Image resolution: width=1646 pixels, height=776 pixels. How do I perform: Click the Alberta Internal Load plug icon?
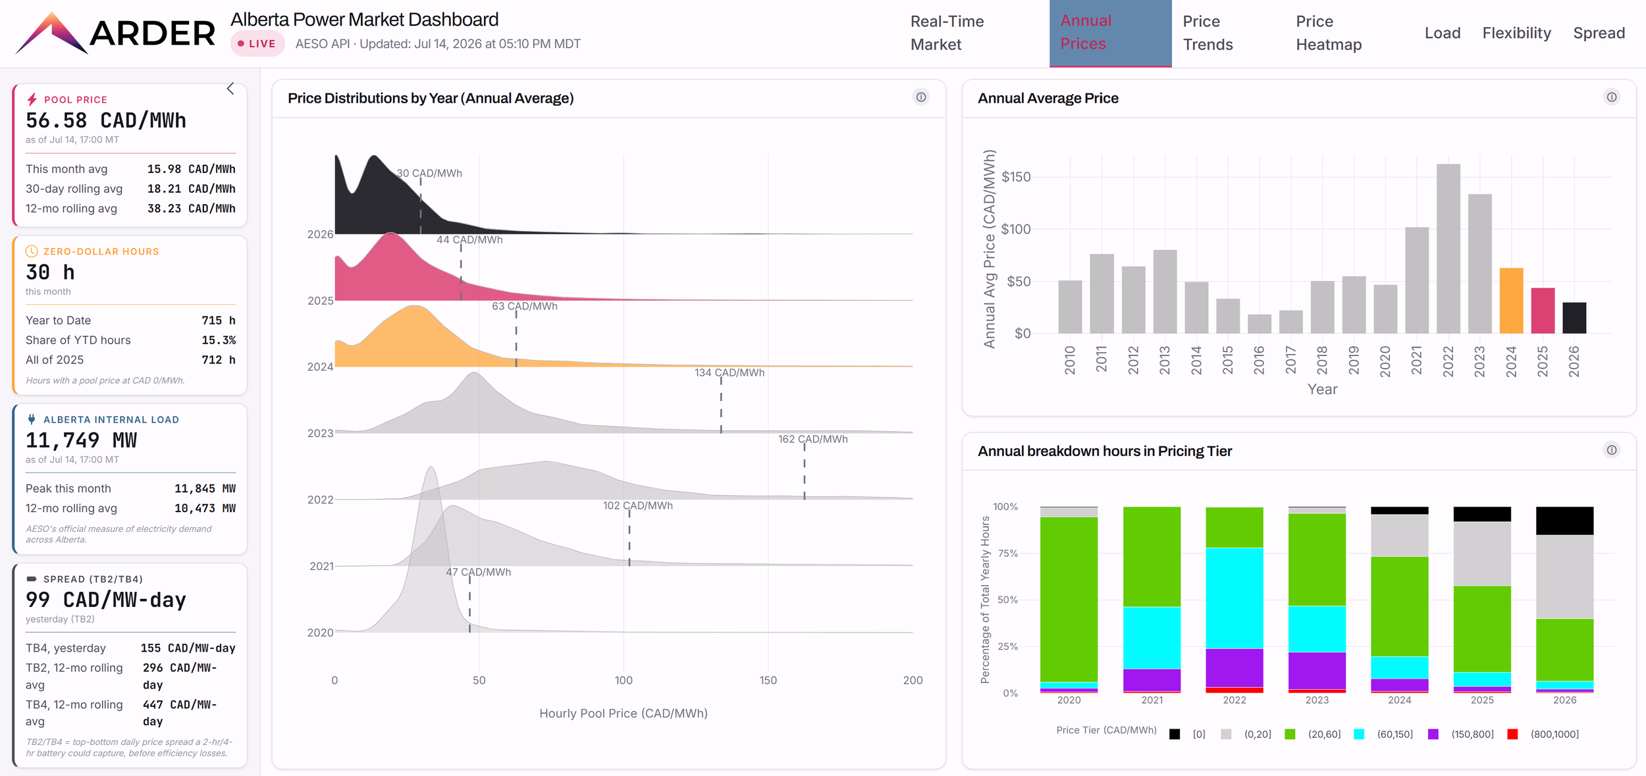pos(32,419)
